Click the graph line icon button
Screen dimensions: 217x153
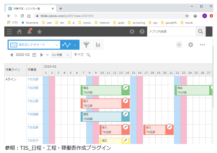click(x=66, y=45)
